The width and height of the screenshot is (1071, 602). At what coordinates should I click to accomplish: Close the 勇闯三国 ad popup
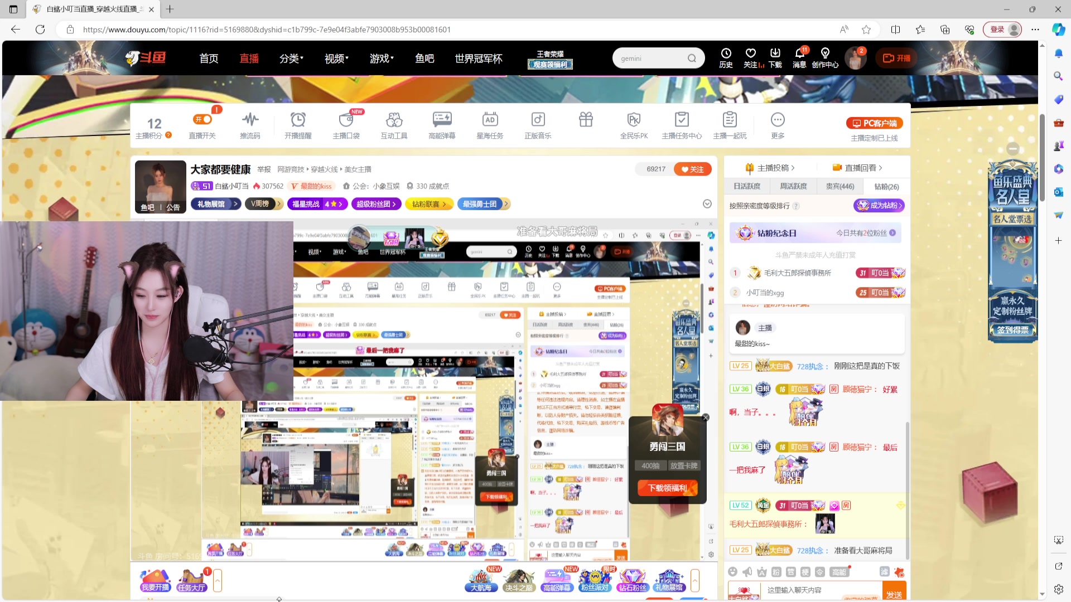706,417
